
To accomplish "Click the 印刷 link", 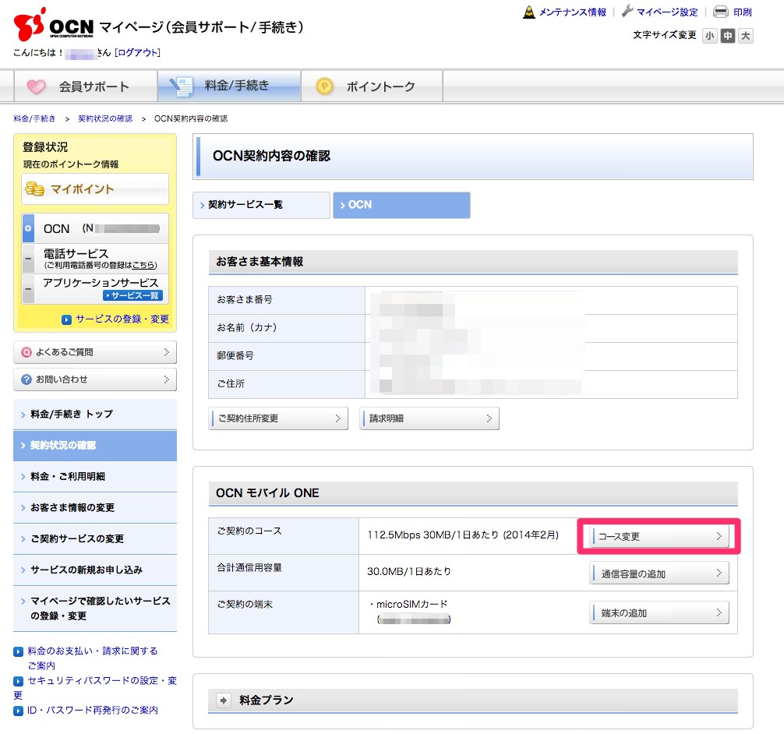I will tap(743, 12).
